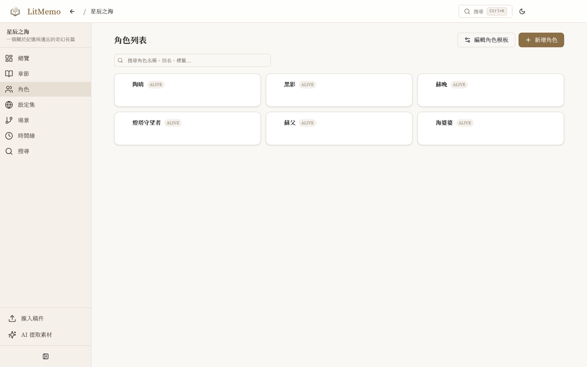Click the 編輯角色模板 button
The image size is (587, 367).
click(486, 40)
